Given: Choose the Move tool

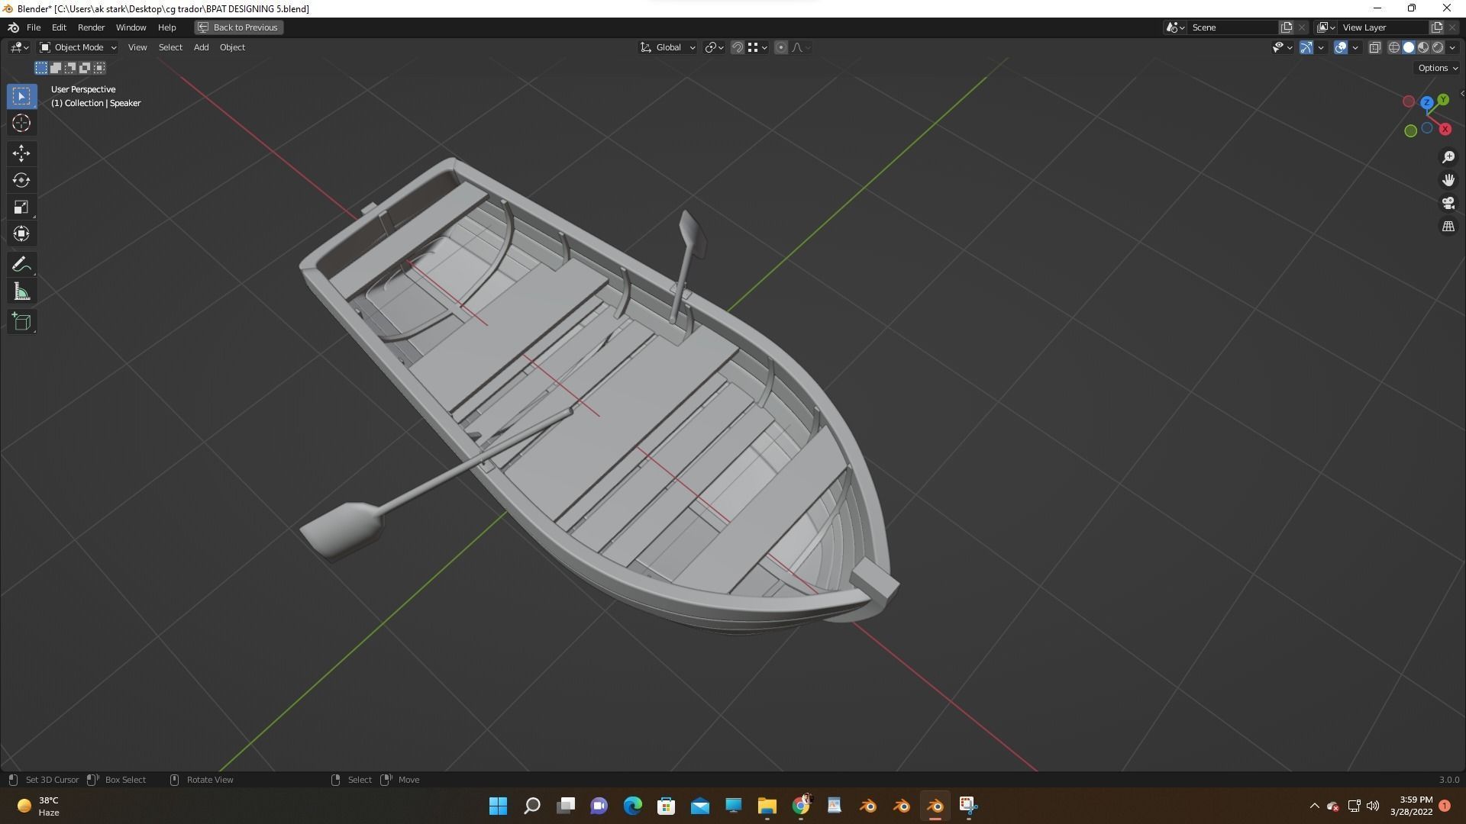Looking at the screenshot, I should click(x=21, y=153).
